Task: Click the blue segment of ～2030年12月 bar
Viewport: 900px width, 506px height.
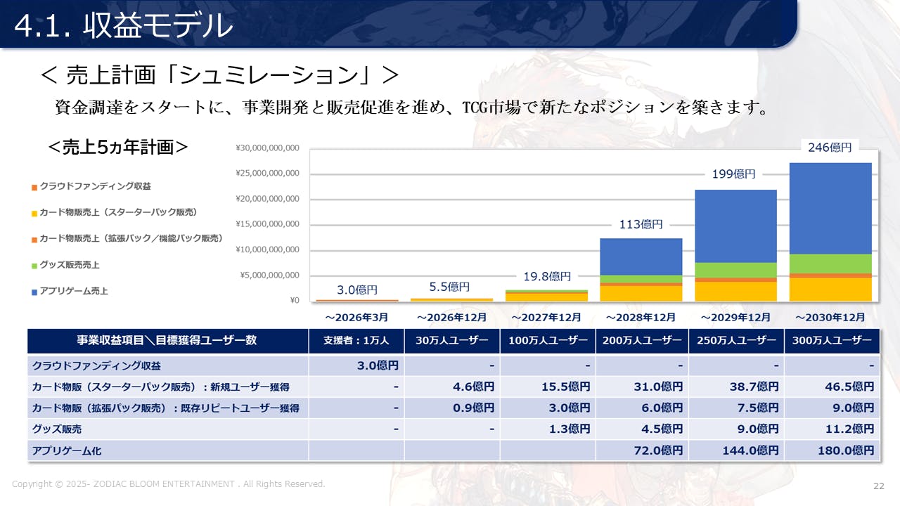Action: click(830, 208)
